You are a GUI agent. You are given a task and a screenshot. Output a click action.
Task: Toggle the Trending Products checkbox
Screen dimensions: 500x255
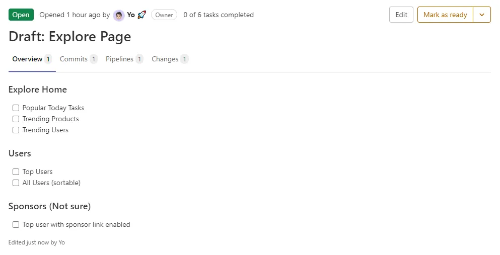pyautogui.click(x=16, y=119)
